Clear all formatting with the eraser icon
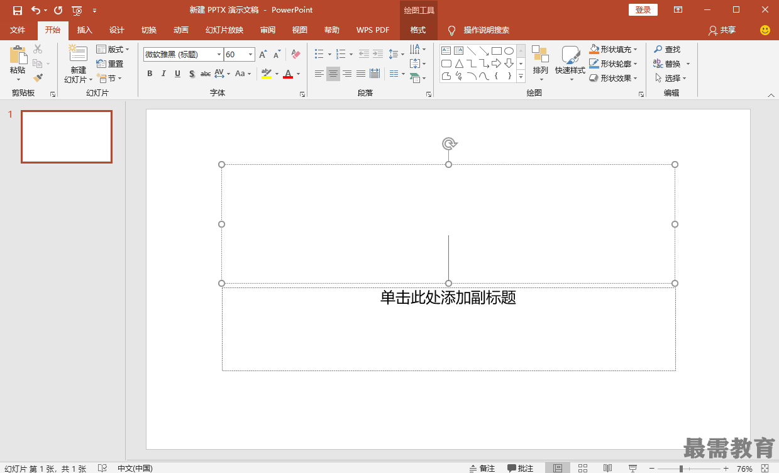Image resolution: width=779 pixels, height=473 pixels. click(296, 55)
